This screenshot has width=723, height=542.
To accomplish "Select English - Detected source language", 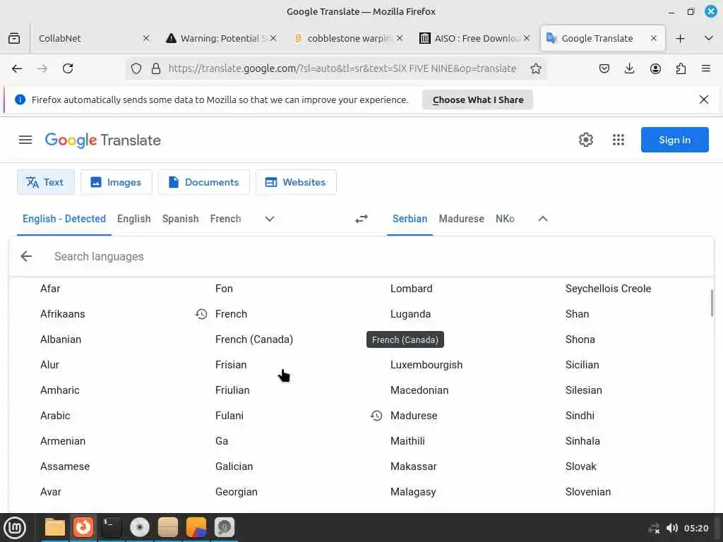I will pos(64,219).
